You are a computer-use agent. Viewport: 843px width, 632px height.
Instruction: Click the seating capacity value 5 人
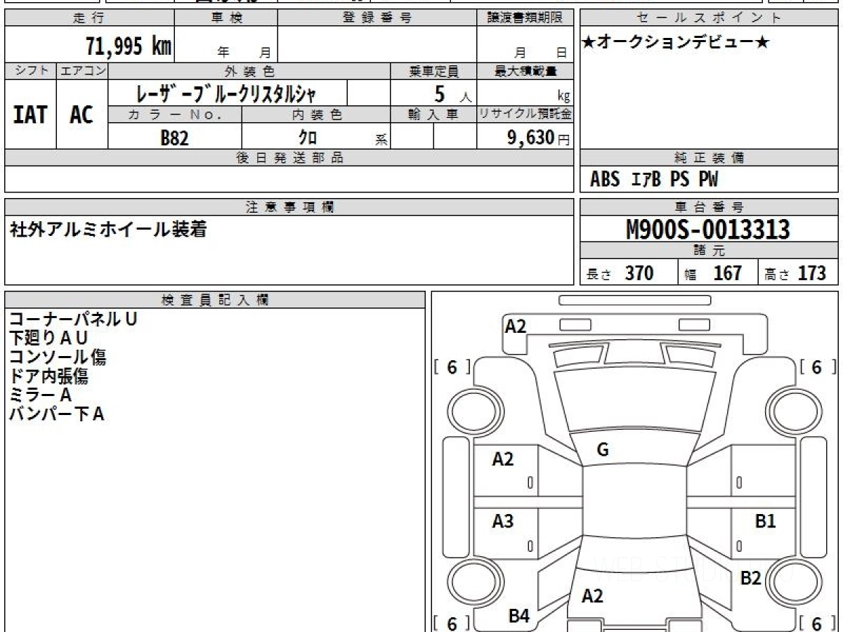[x=452, y=93]
